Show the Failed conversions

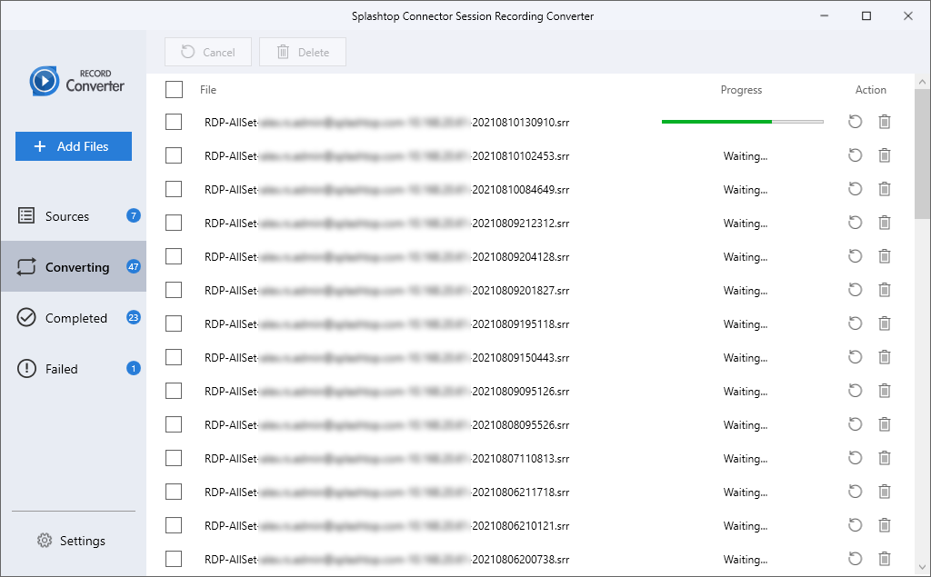coord(73,369)
